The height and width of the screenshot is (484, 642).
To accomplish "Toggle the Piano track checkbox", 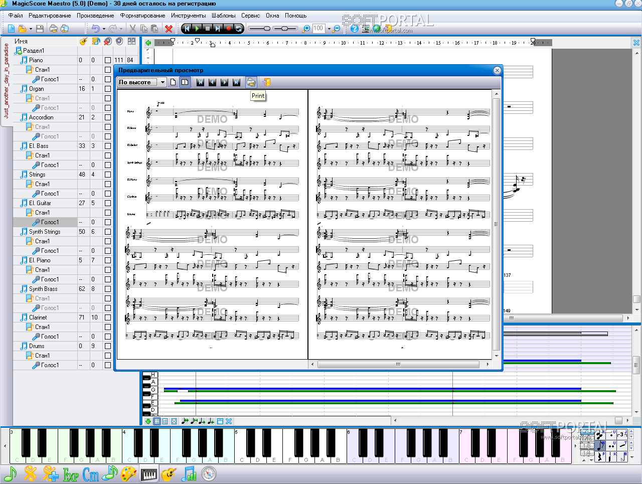I will pyautogui.click(x=108, y=60).
